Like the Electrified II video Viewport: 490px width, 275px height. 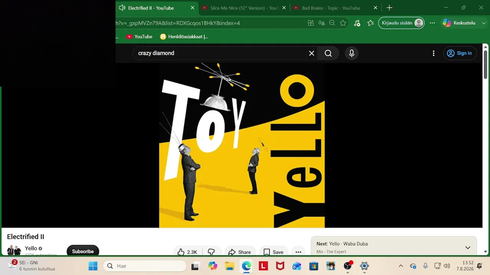tap(187, 252)
